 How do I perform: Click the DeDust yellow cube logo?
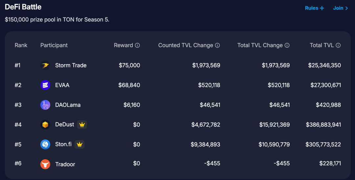(45, 125)
